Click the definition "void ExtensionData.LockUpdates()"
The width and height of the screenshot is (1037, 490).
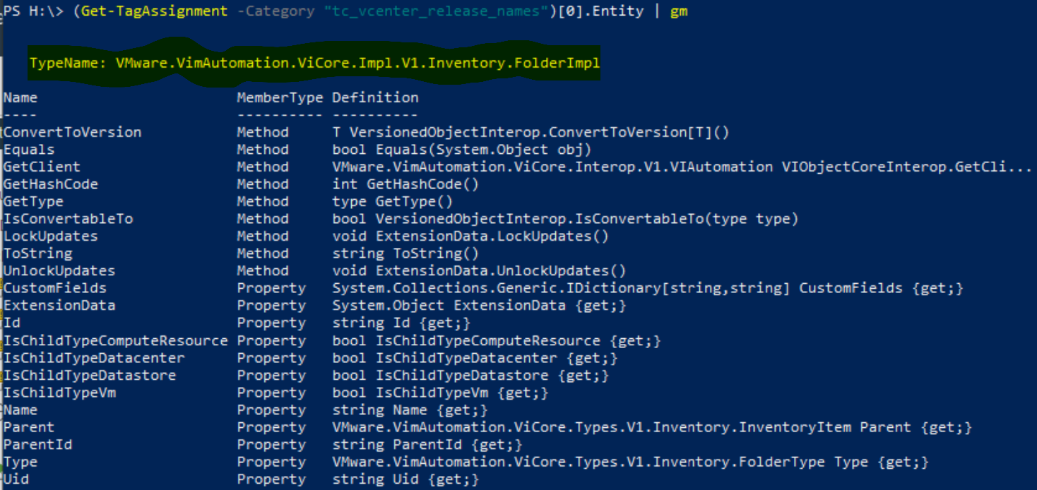(470, 236)
